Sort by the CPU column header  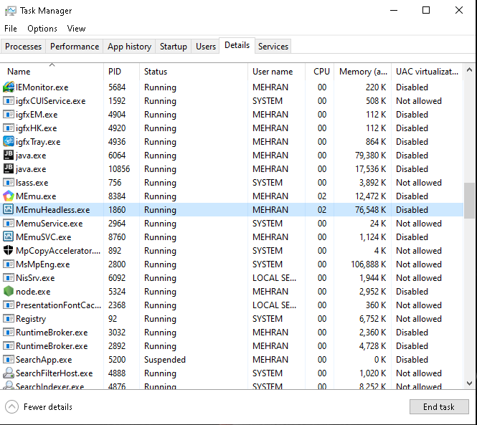(320, 72)
